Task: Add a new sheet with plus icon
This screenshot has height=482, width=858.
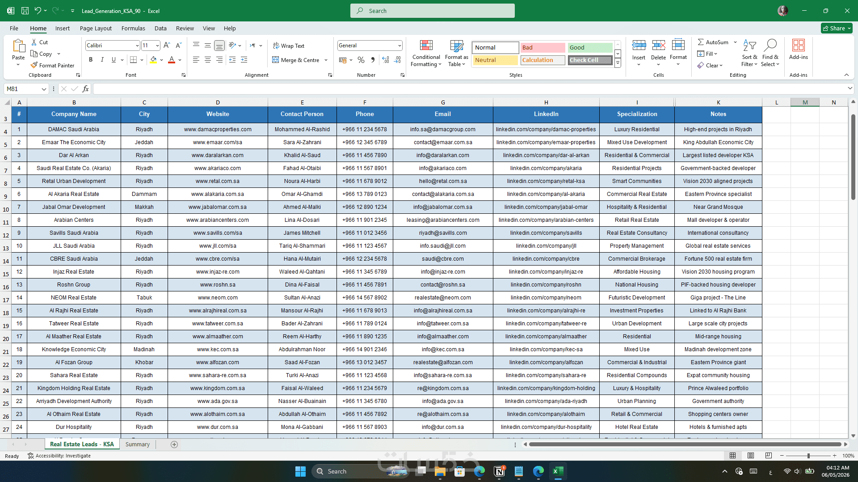Action: click(174, 445)
